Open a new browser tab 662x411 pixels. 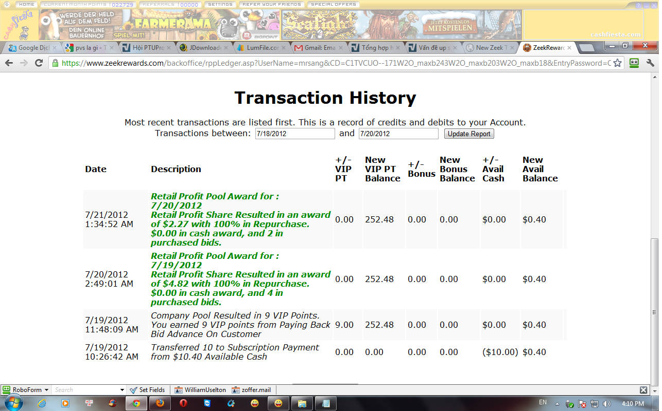pos(586,48)
